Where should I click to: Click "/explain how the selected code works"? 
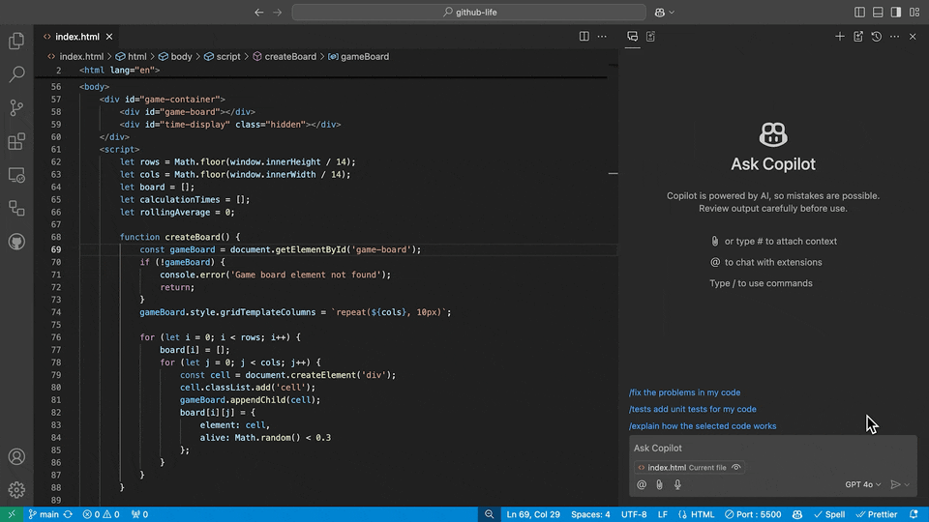point(702,426)
